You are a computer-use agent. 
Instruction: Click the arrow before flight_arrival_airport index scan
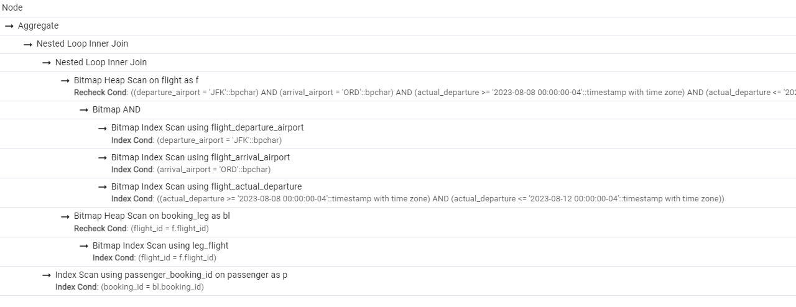102,158
